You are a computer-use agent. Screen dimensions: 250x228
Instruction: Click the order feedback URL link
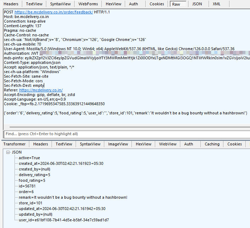pos(54,12)
